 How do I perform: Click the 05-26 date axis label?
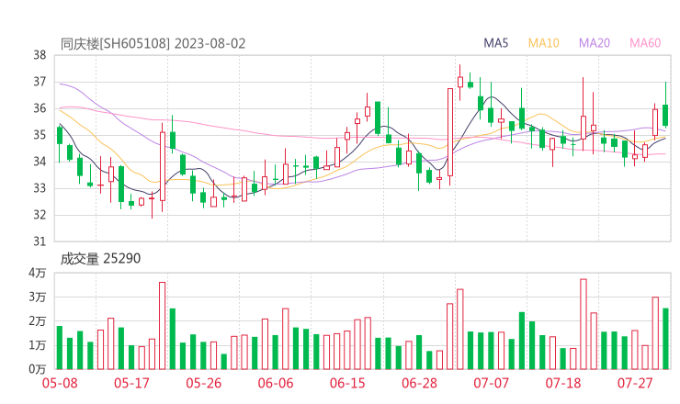coord(204,383)
